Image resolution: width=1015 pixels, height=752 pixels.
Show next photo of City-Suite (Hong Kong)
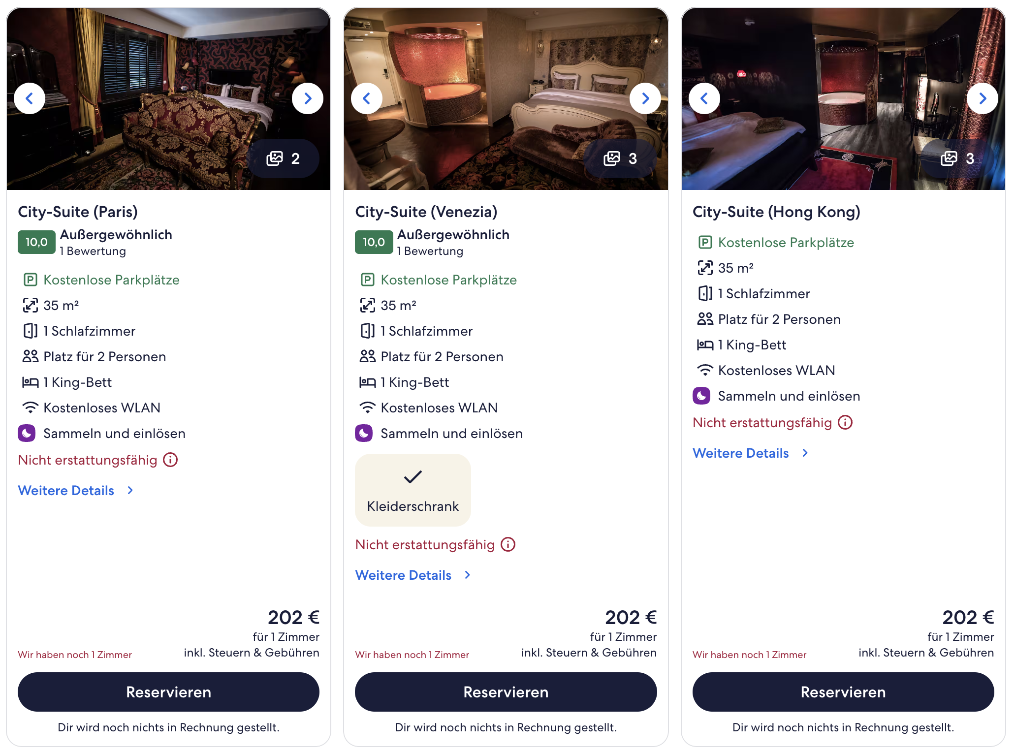(982, 98)
